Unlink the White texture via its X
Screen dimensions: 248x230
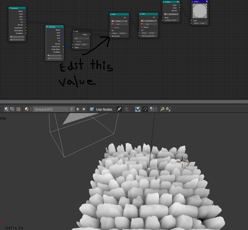[x=127, y=21]
